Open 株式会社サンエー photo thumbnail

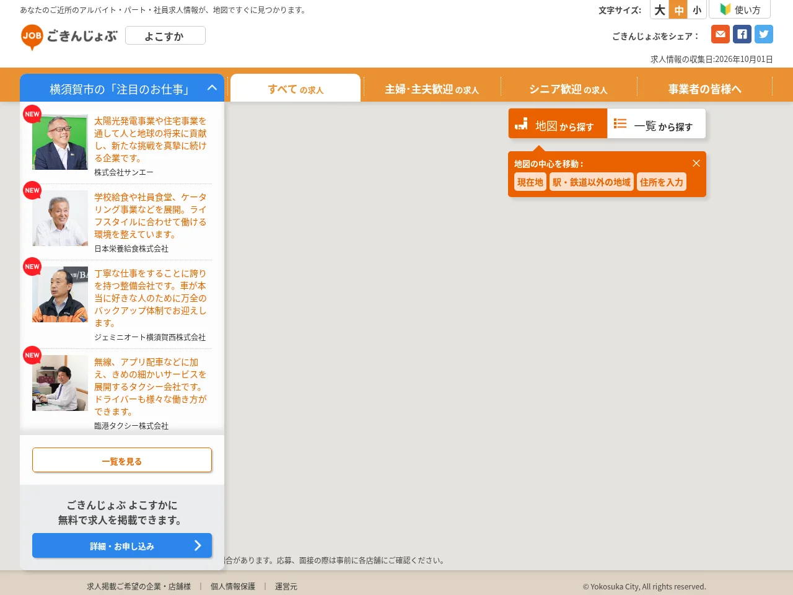(60, 142)
